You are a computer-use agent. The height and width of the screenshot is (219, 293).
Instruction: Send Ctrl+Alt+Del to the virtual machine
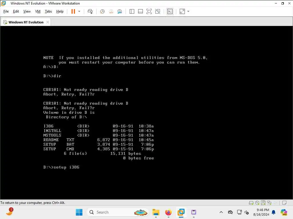click(x=90, y=11)
